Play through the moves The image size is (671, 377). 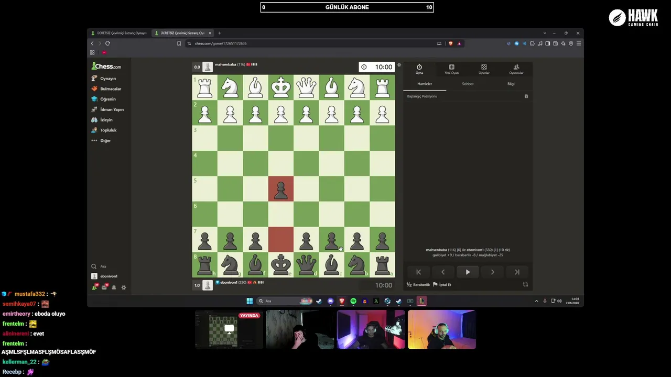click(468, 272)
